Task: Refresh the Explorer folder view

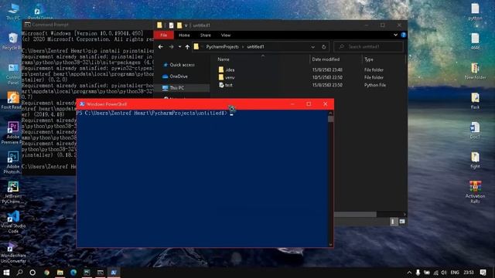Action: [x=323, y=47]
